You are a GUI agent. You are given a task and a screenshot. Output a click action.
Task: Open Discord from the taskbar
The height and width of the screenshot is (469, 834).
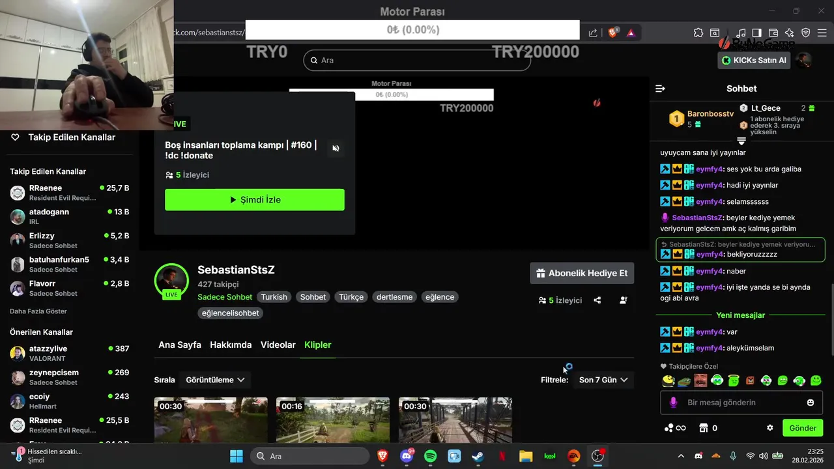click(x=407, y=456)
